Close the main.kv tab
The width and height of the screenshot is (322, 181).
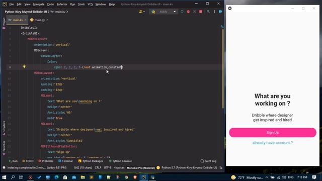click(26, 20)
